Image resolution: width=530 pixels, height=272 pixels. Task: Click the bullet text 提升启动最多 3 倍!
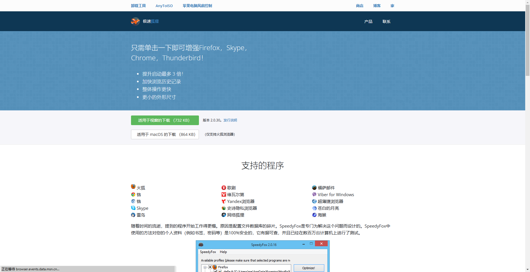163,74
